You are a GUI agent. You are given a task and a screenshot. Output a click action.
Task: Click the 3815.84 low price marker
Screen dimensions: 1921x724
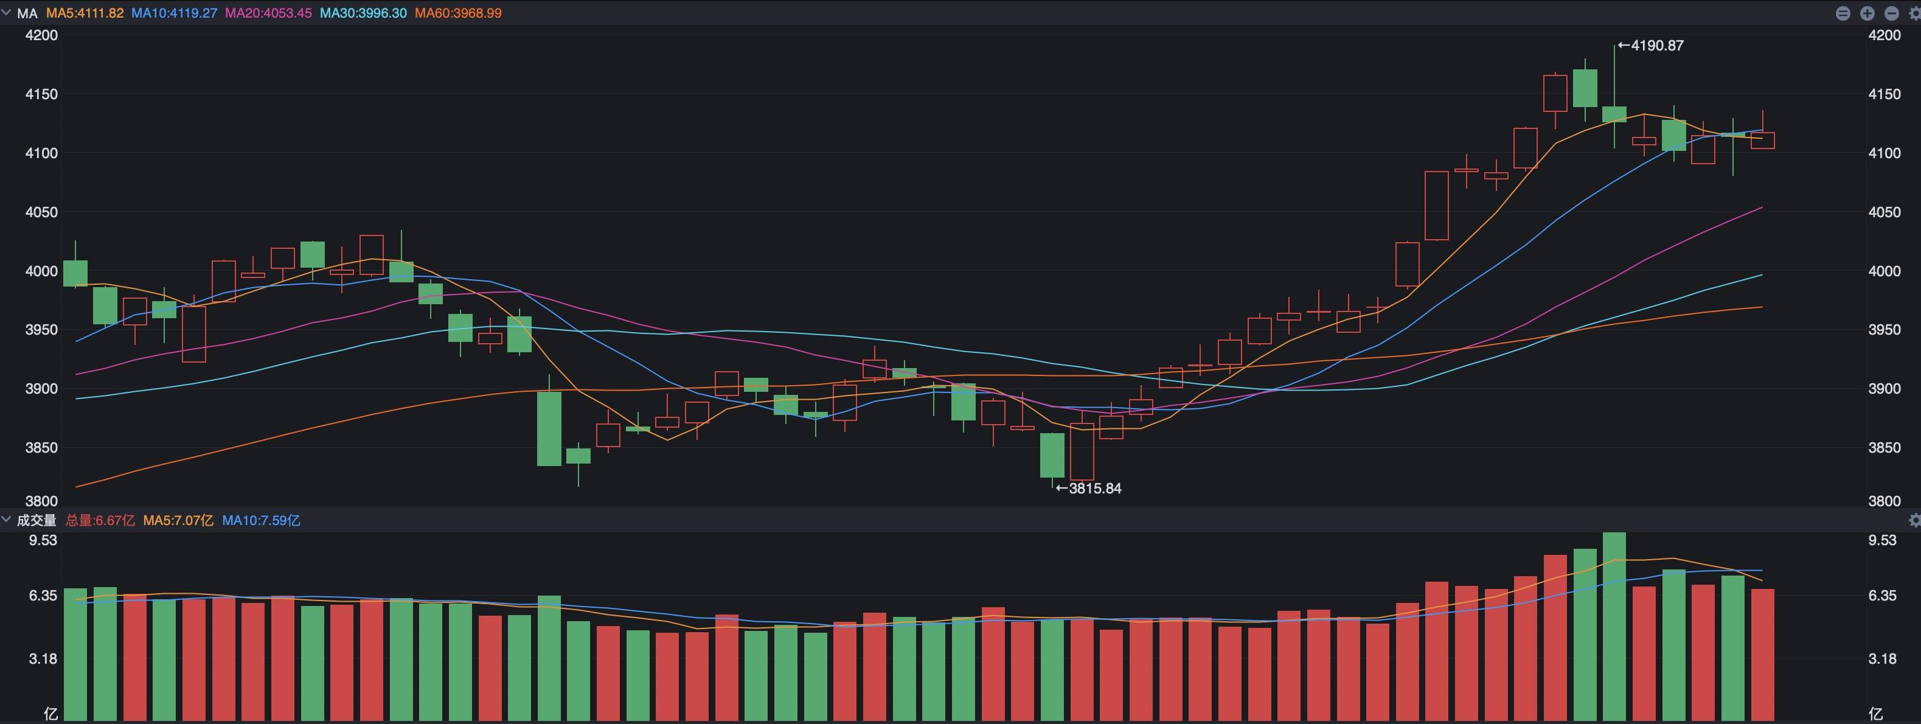point(1088,489)
